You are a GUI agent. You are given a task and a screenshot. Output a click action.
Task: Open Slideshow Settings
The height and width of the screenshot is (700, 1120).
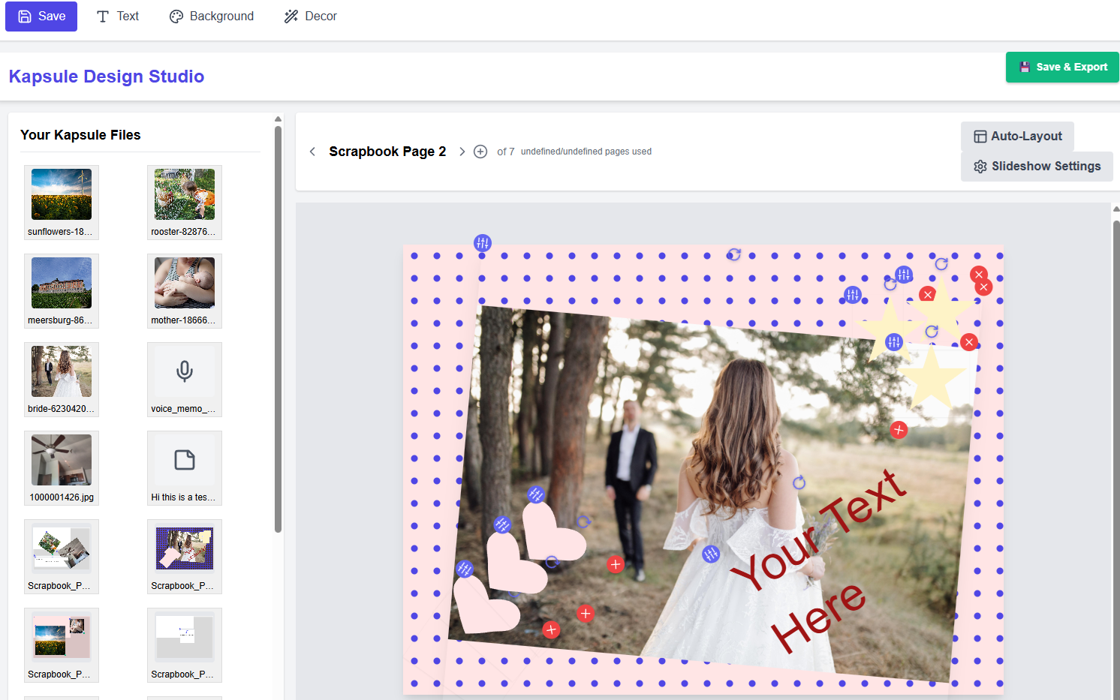tap(1037, 167)
